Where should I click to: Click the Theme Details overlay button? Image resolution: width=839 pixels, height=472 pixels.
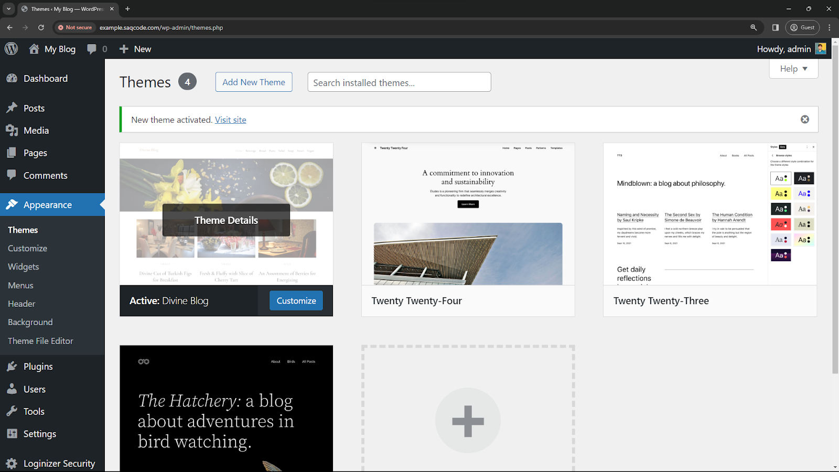(226, 220)
